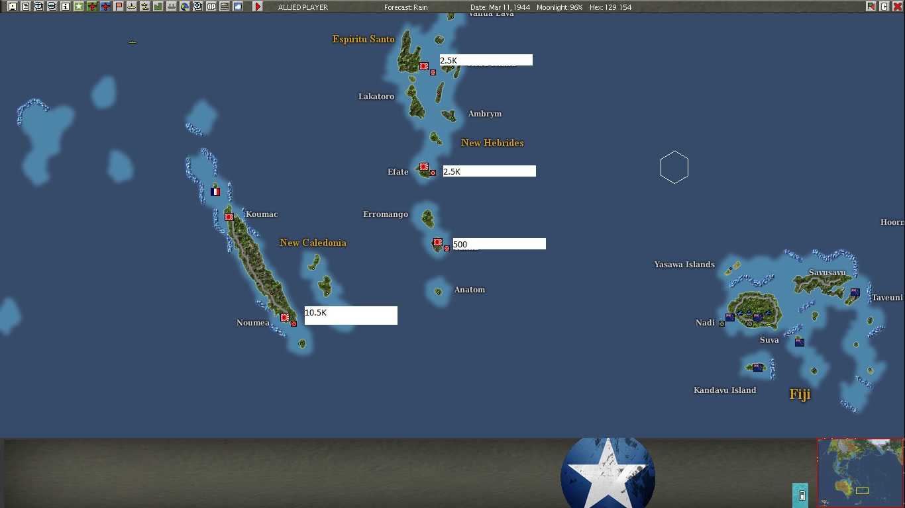Click the 'C' icon at top right
905x508 pixels.
point(884,7)
